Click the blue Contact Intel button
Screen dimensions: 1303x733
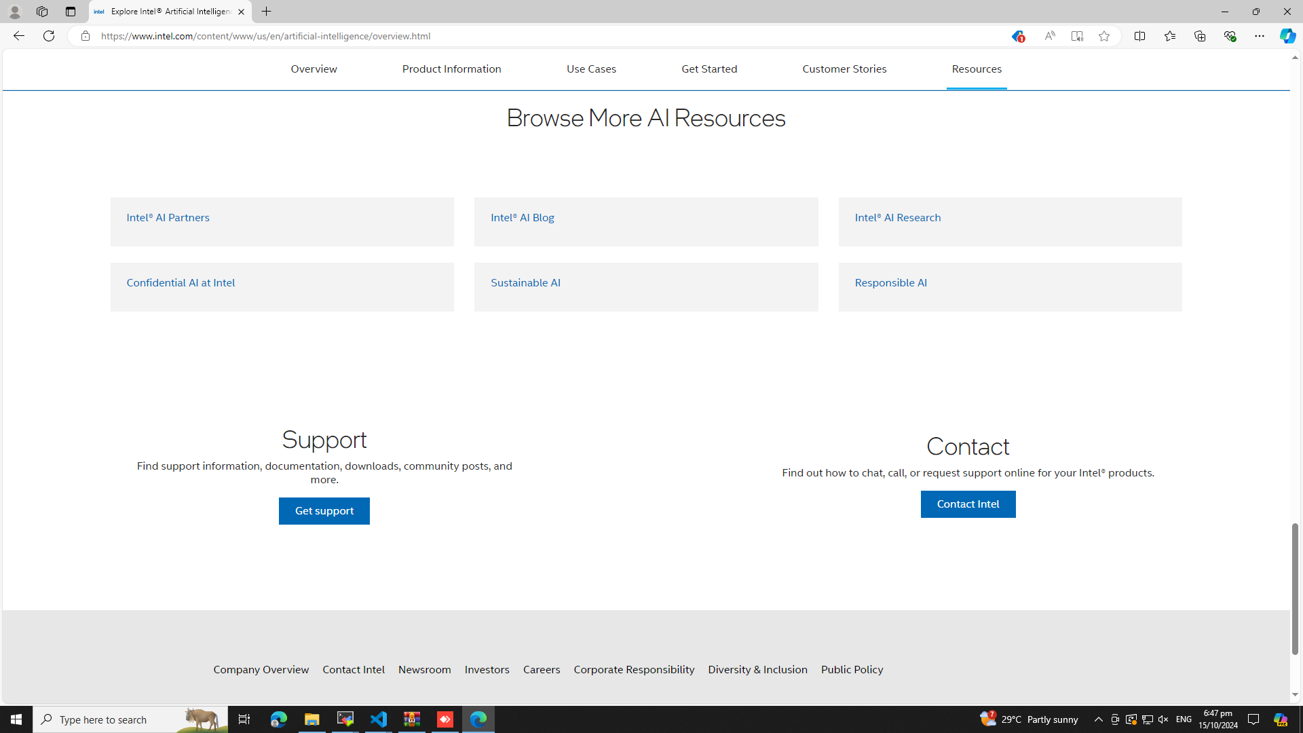(968, 504)
